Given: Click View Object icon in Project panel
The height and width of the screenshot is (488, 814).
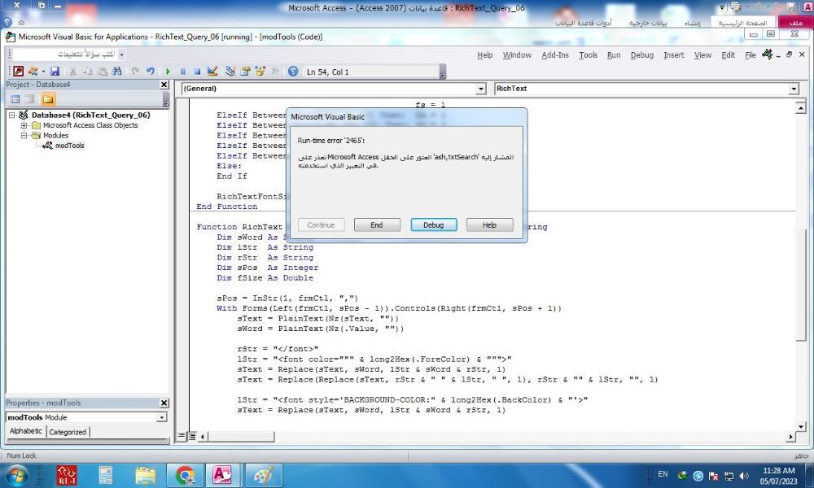Looking at the screenshot, I should click(x=30, y=99).
